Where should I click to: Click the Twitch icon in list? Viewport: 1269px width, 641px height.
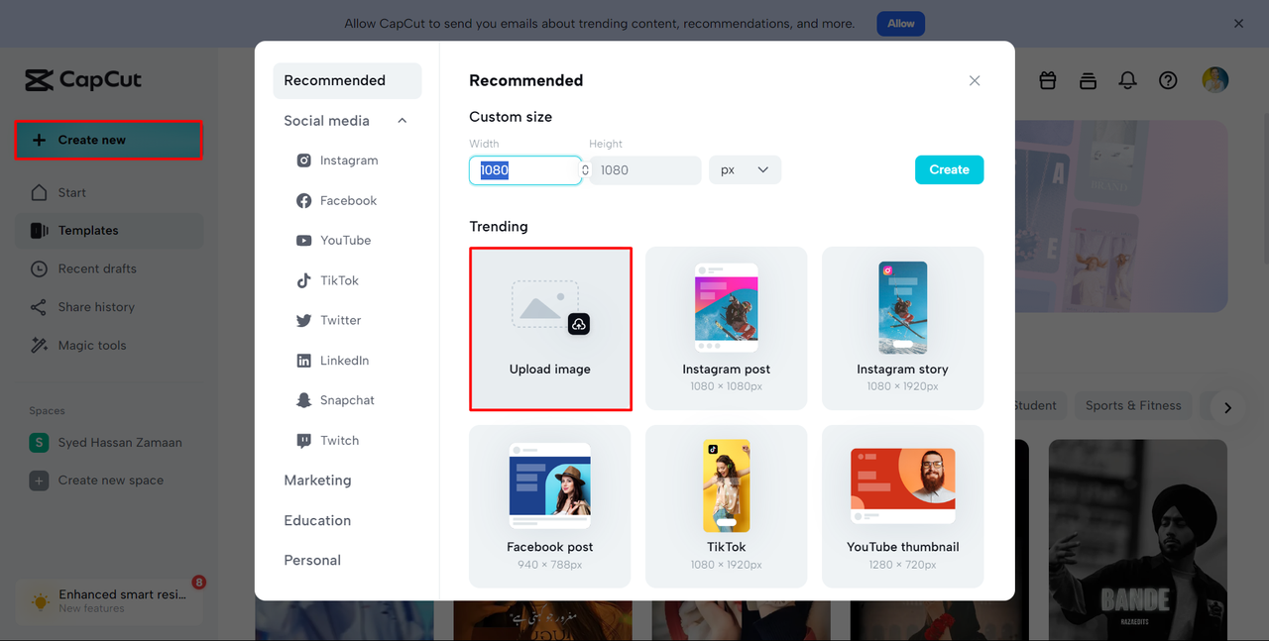click(x=304, y=441)
